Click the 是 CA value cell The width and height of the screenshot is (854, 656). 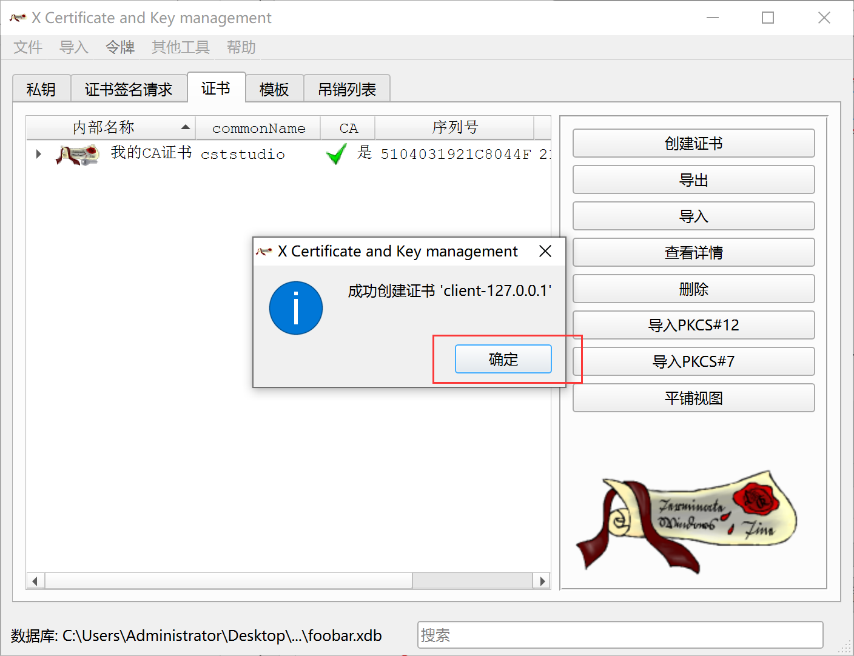364,153
